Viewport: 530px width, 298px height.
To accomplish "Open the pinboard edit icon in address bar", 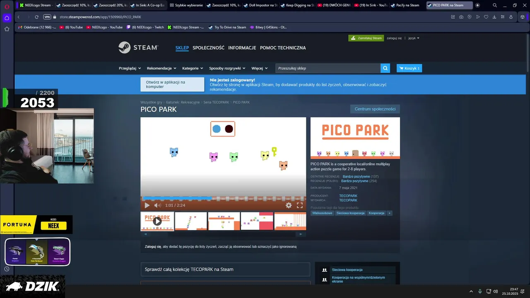I will coord(453,17).
